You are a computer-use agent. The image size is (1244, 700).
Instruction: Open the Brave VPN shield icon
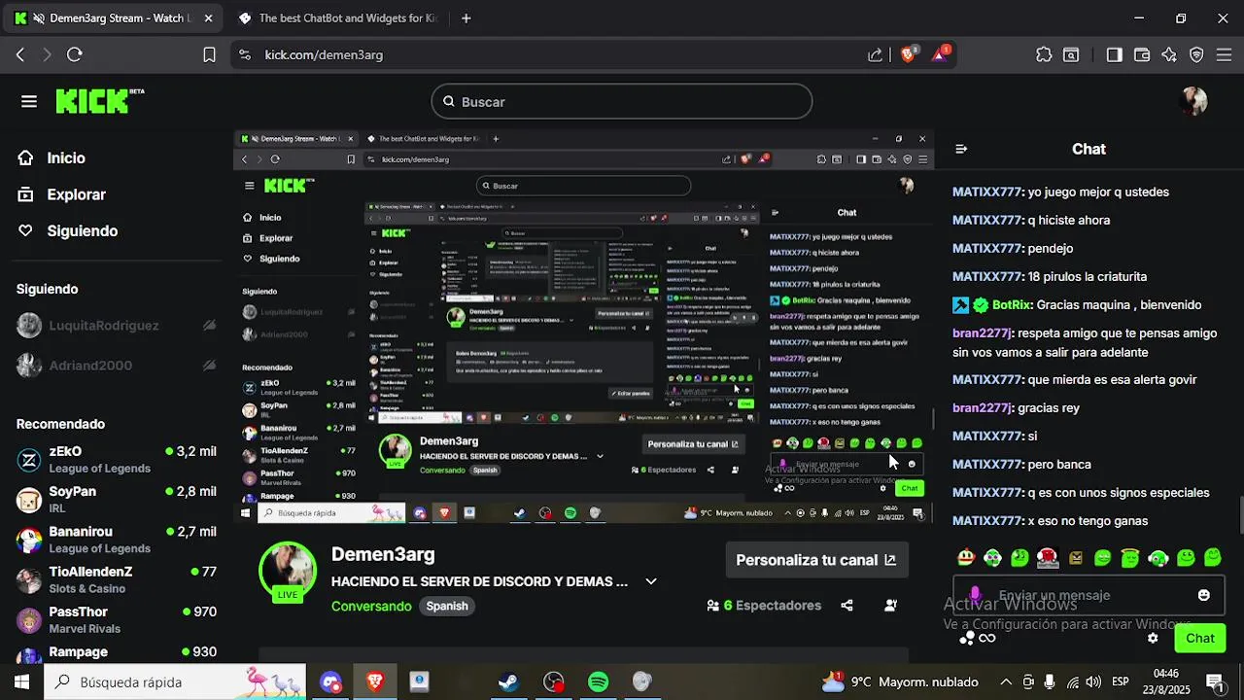[x=1196, y=54]
